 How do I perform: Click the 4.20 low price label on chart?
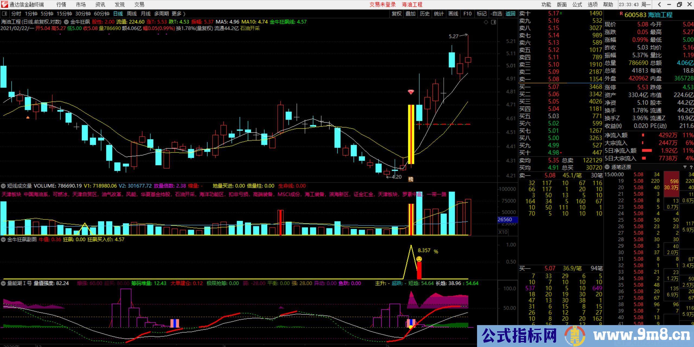coord(396,177)
